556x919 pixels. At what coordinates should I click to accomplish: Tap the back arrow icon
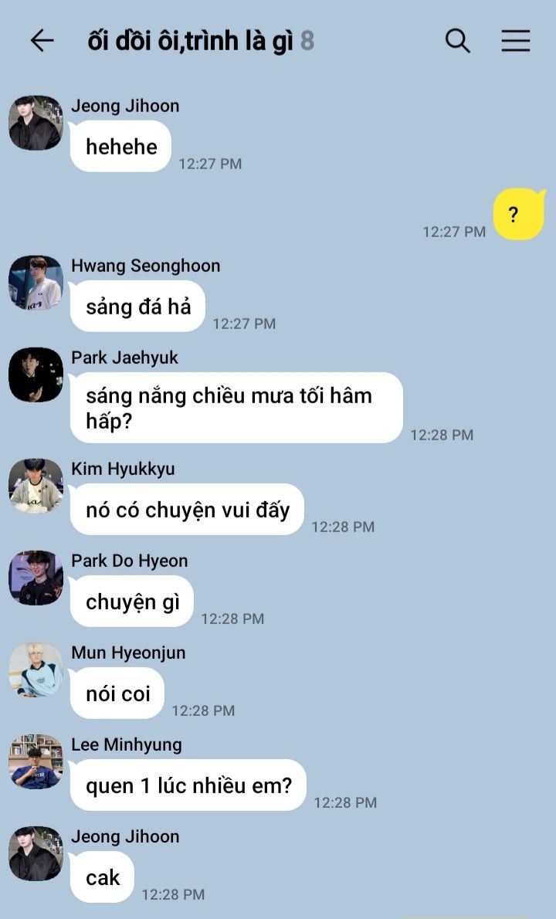tap(42, 41)
